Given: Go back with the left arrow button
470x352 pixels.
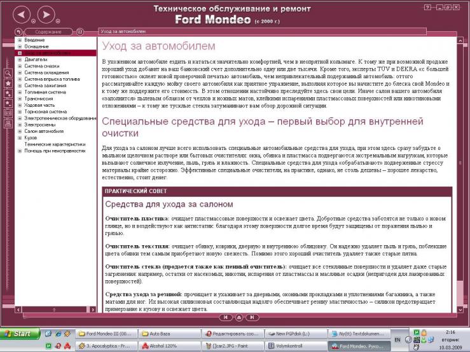Looking at the screenshot, I should pyautogui.click(x=21, y=15).
